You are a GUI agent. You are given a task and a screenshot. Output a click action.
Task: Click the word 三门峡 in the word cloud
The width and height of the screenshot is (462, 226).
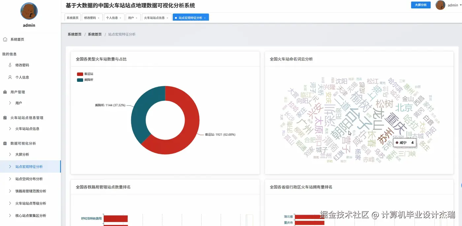tap(407, 154)
